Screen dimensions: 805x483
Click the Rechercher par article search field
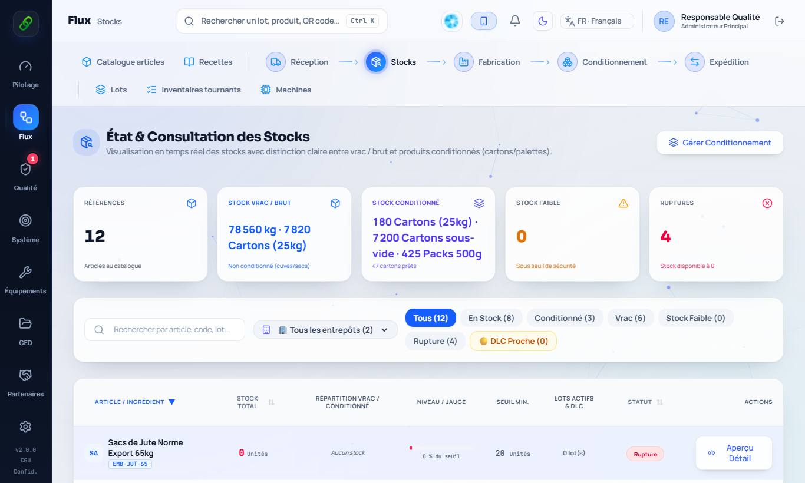point(164,330)
